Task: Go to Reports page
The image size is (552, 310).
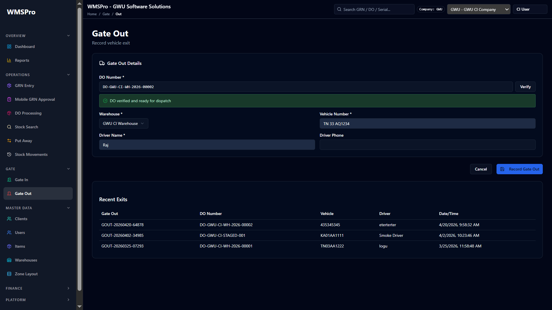Action: [x=38, y=60]
